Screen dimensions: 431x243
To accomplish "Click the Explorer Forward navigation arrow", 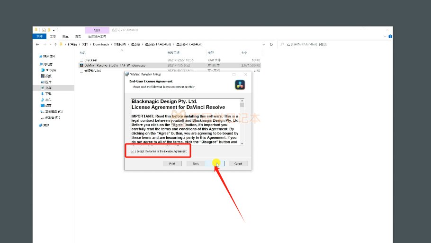I will point(45,44).
